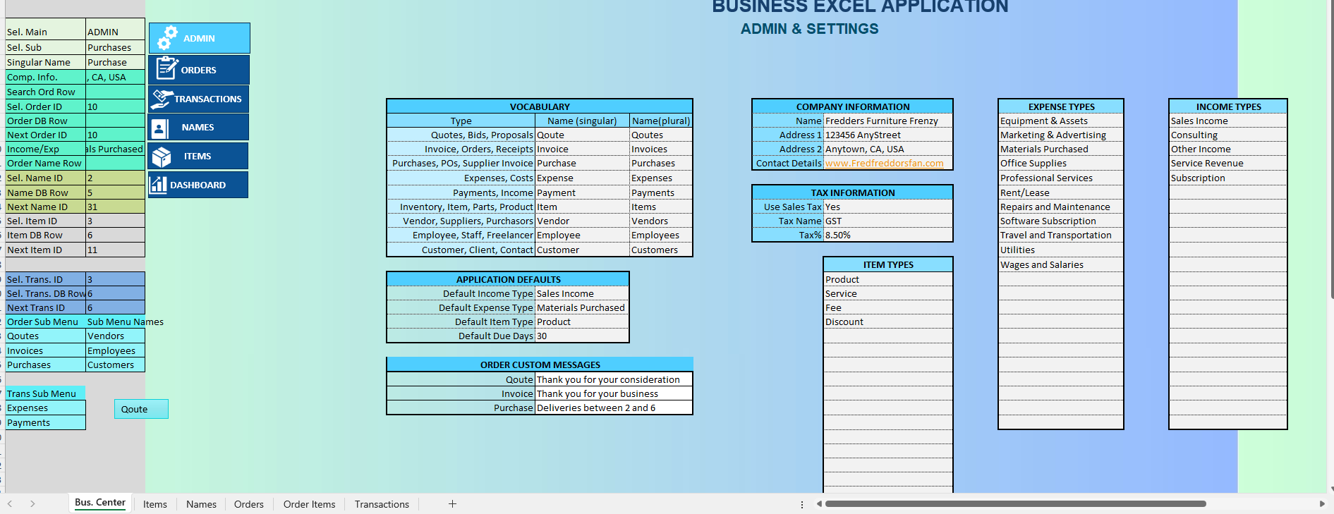
Task: Select the Fee item type
Action: point(888,307)
